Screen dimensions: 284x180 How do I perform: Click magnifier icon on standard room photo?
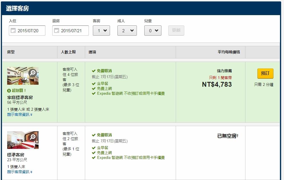33,137
